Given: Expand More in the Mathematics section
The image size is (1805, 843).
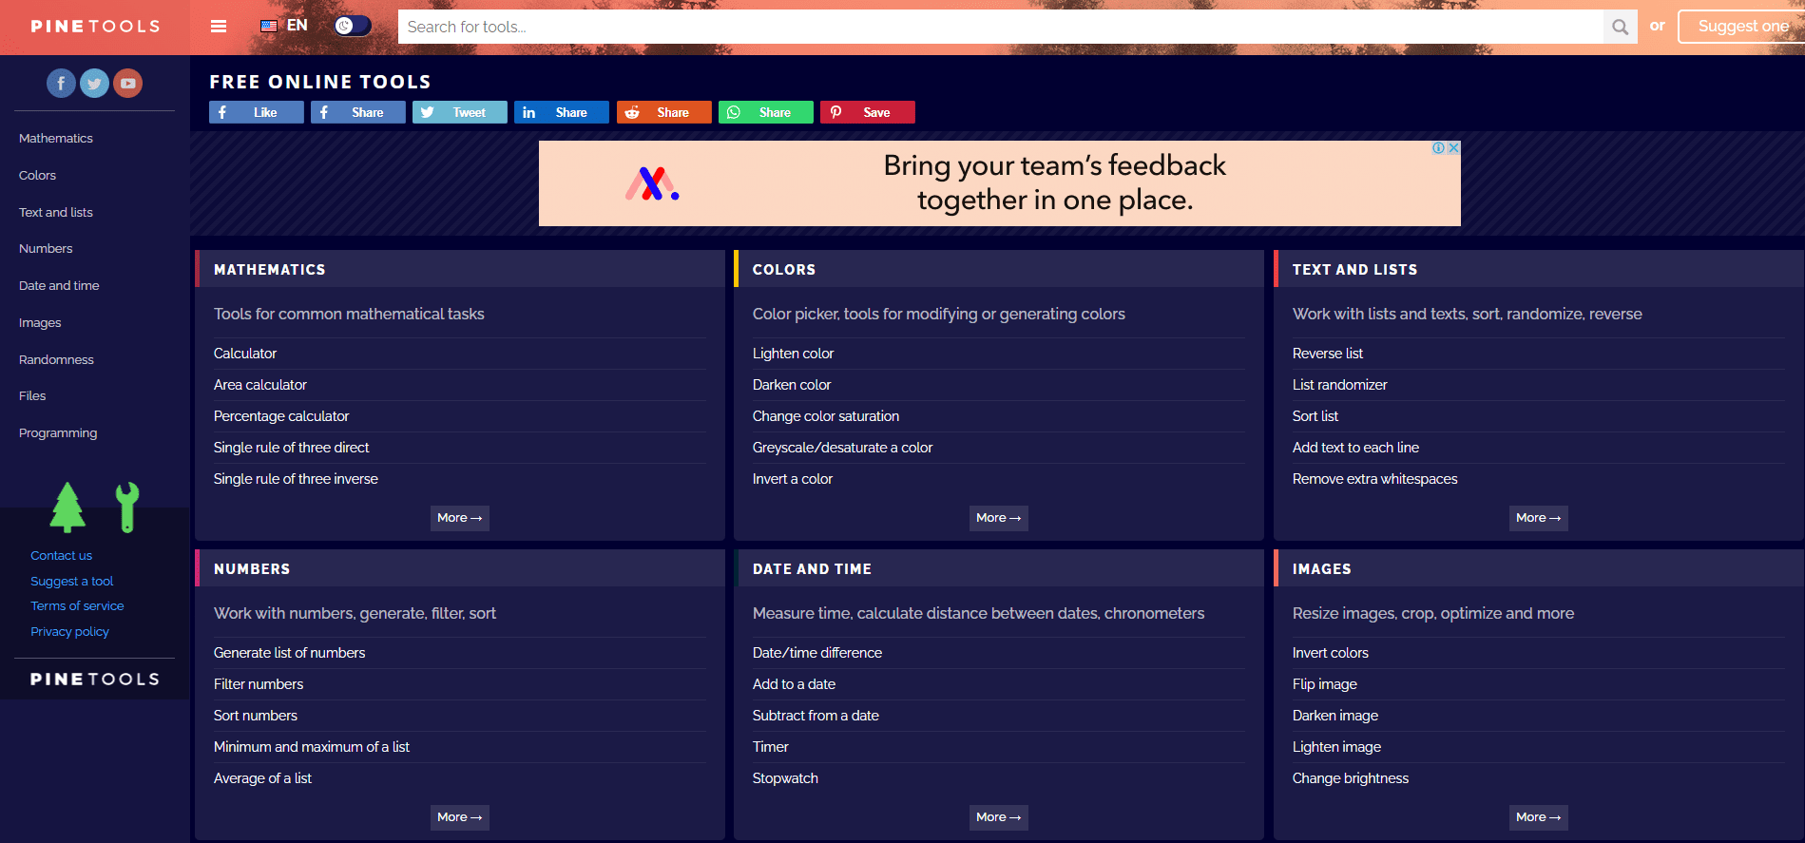Looking at the screenshot, I should [460, 518].
